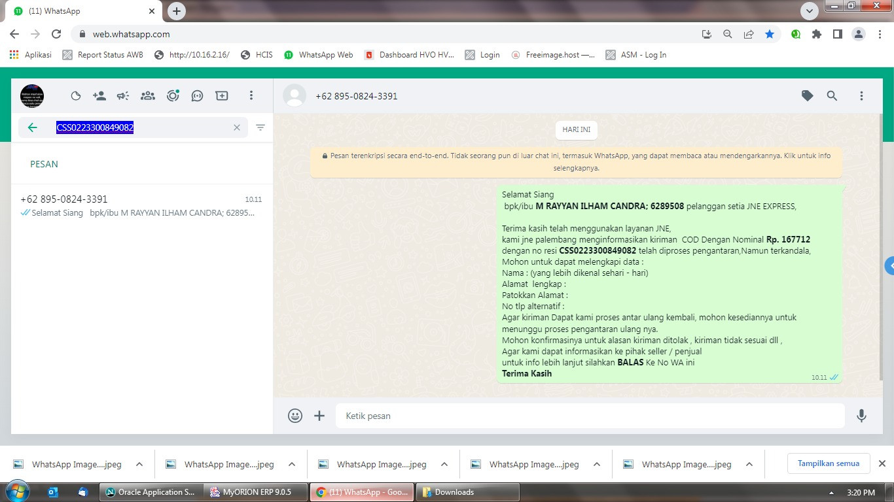Viewport: 894px width, 502px height.
Task: Open search result +62 895-0824-3391 message
Action: pyautogui.click(x=141, y=206)
